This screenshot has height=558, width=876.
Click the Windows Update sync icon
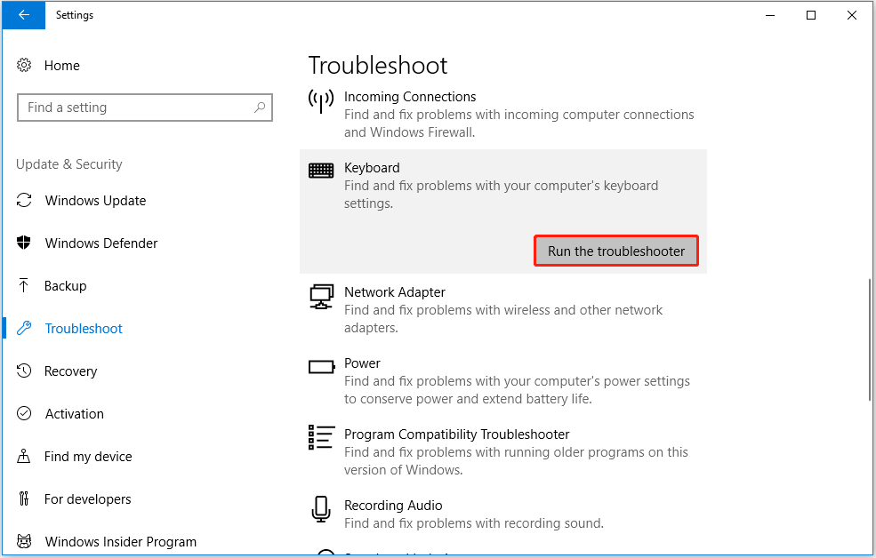(x=25, y=200)
